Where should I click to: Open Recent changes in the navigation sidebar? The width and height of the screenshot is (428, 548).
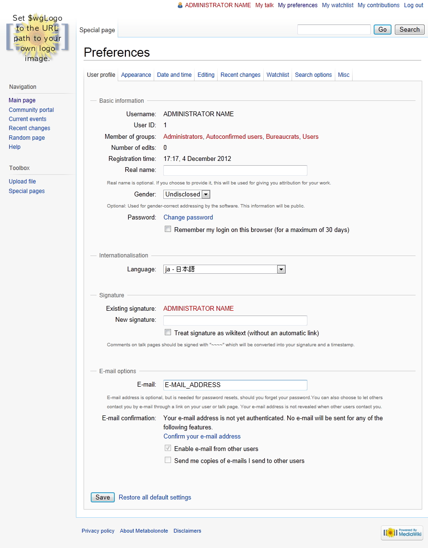pos(29,128)
